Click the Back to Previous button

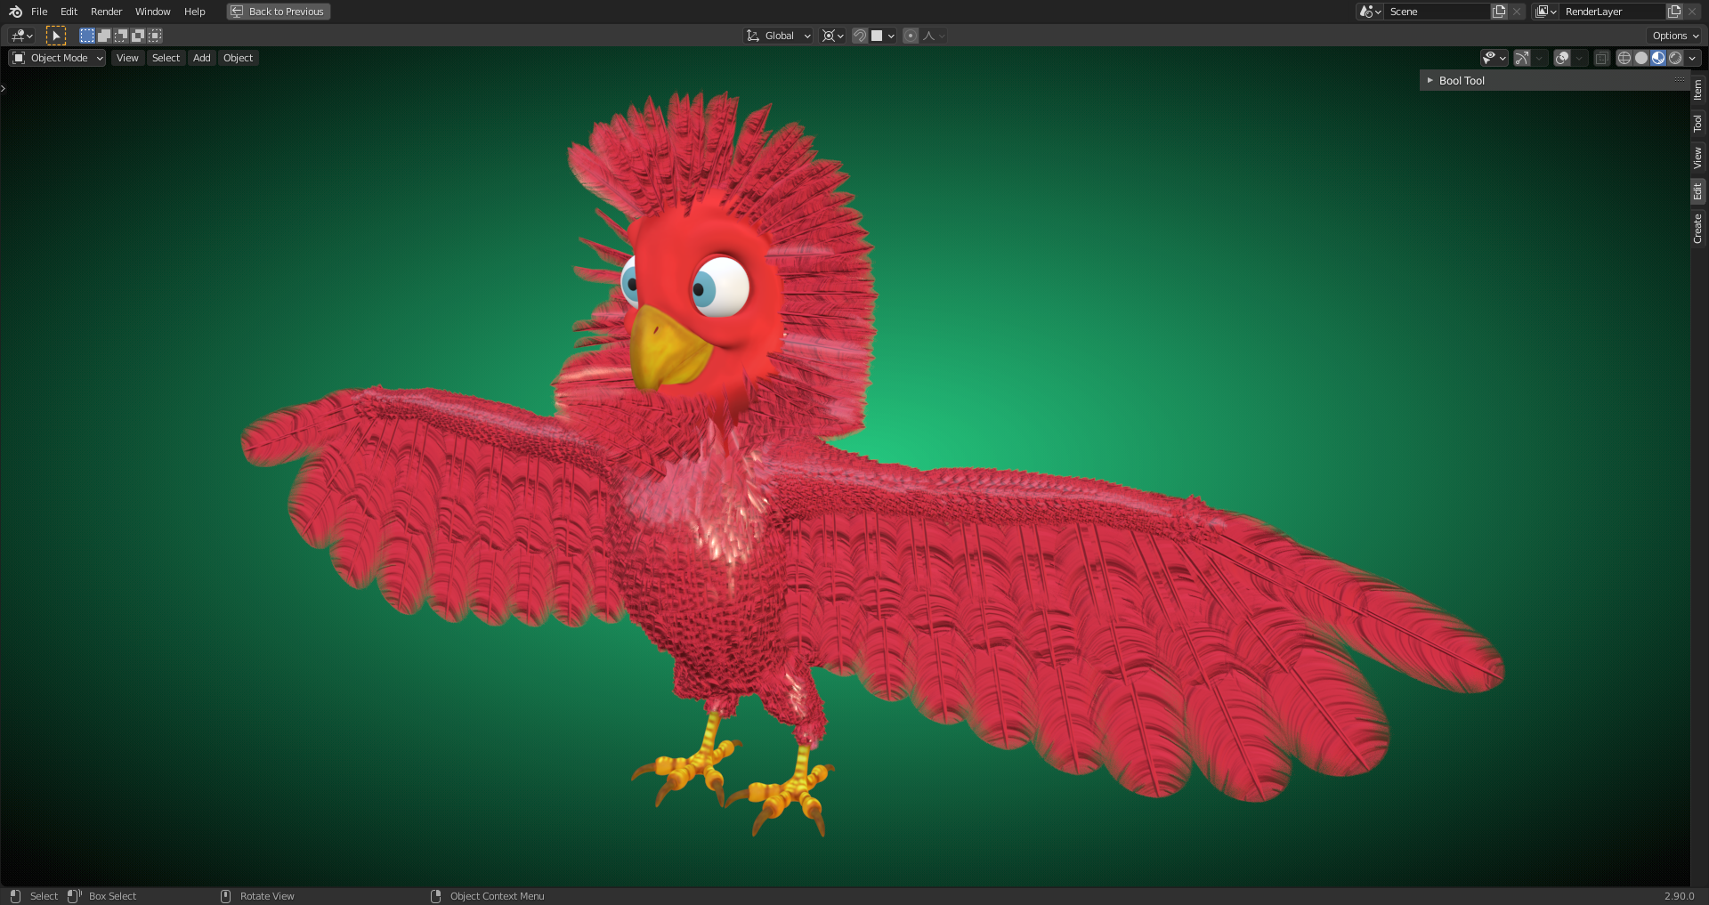tap(278, 12)
